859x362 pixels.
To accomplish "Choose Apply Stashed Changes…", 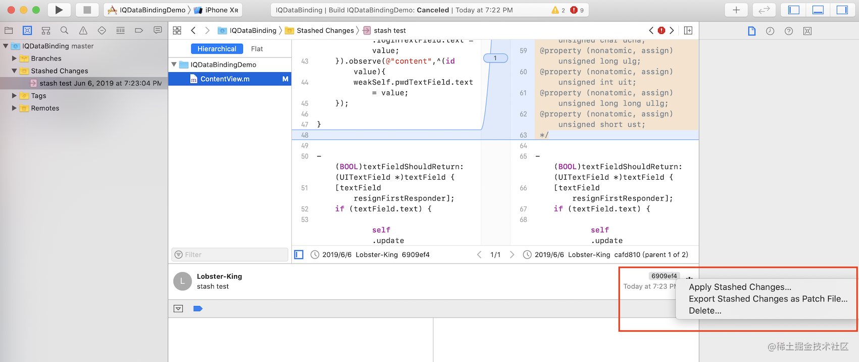I will [x=740, y=287].
